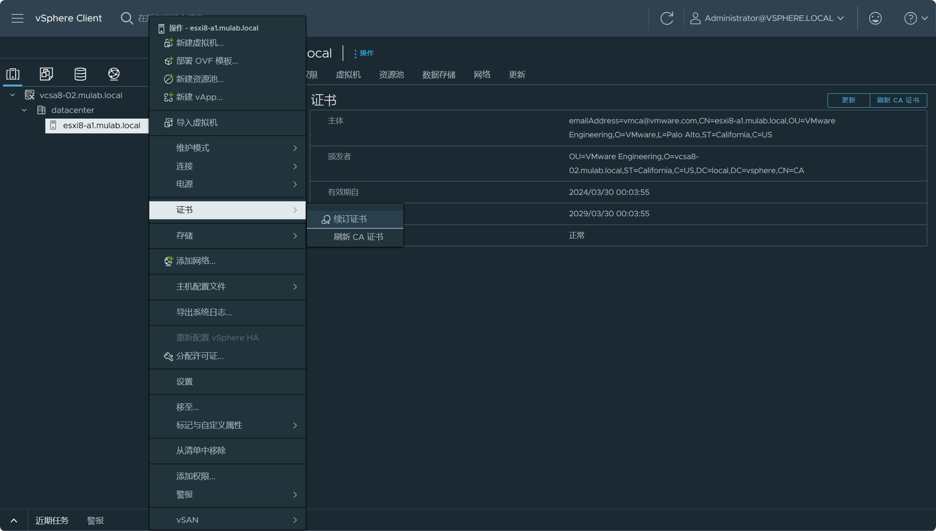Expand the 连接 submenu

[227, 166]
